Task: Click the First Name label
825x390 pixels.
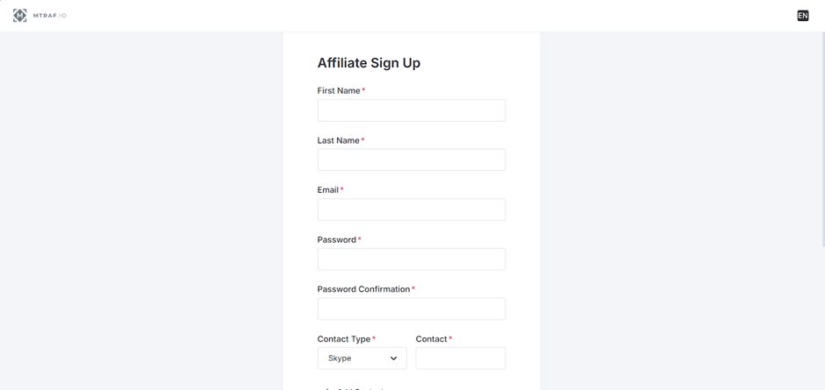Action: [339, 91]
